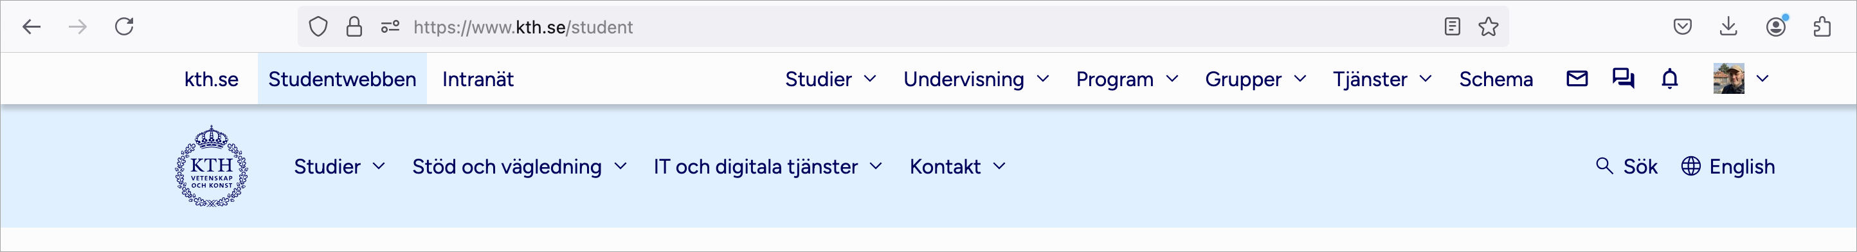Image resolution: width=1857 pixels, height=252 pixels.
Task: Show tracking protection shield info
Action: point(318,26)
